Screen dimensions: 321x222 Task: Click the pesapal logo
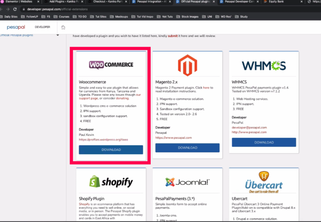tap(16, 27)
